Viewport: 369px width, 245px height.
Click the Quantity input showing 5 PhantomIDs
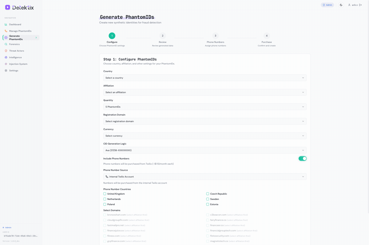click(x=204, y=107)
